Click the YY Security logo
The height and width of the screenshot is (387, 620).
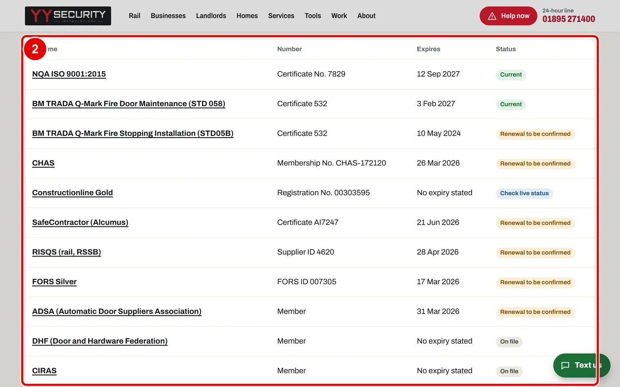[68, 16]
